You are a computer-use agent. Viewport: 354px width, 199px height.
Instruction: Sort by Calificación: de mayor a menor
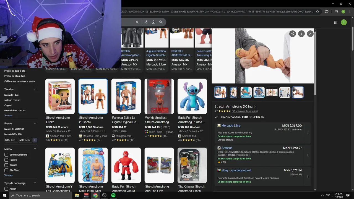pos(20,81)
